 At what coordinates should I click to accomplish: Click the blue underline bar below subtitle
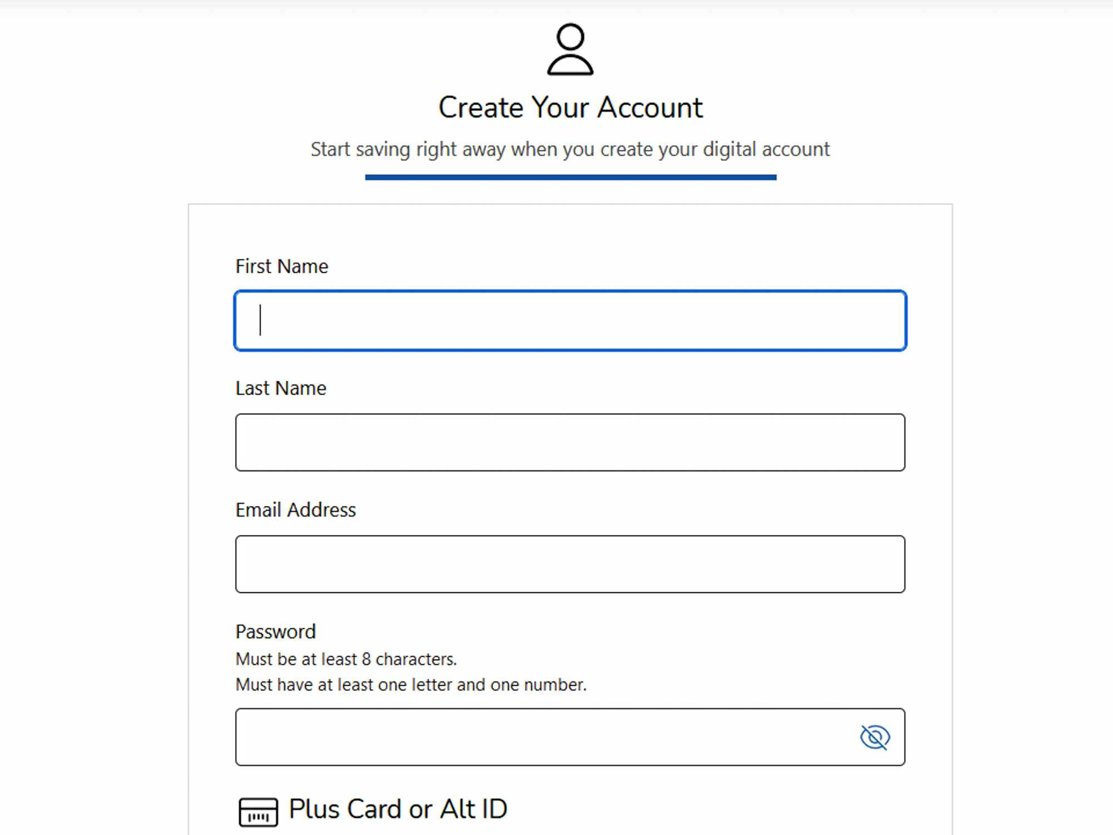(x=570, y=178)
